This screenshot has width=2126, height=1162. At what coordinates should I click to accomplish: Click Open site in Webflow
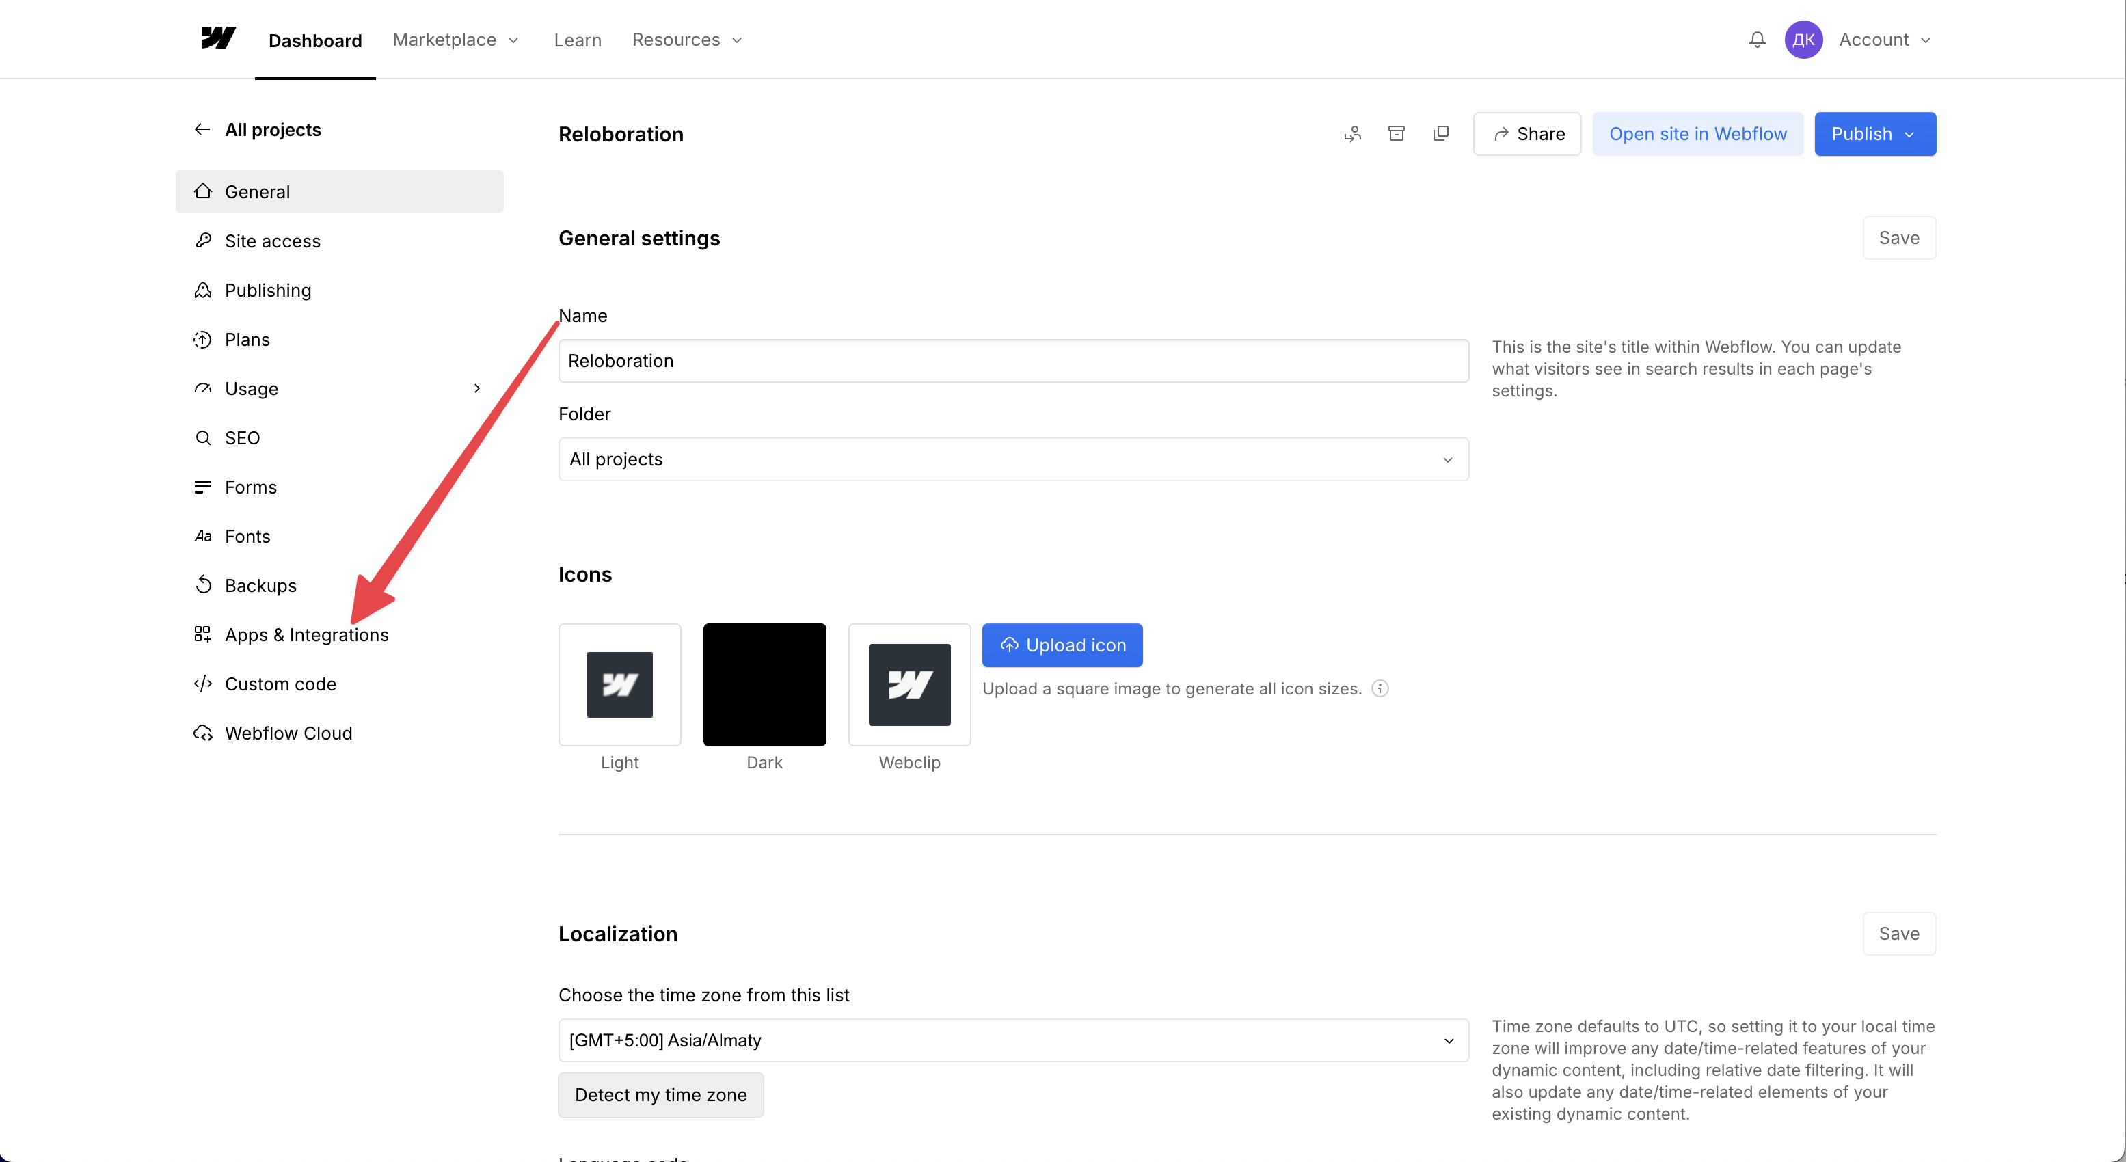pos(1697,134)
